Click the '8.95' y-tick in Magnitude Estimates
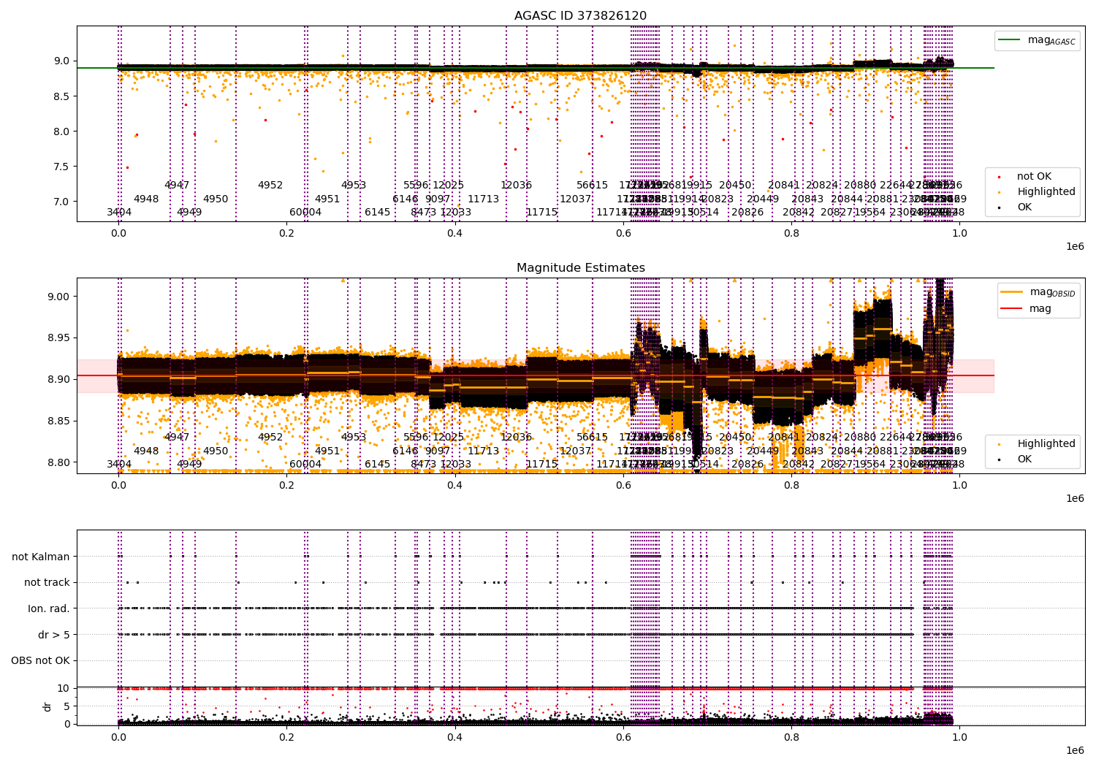 pos(58,338)
